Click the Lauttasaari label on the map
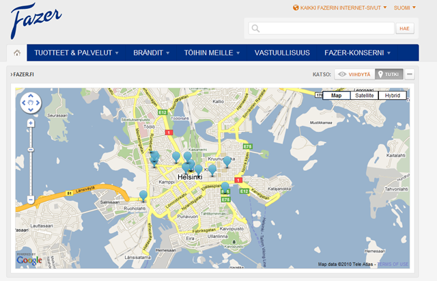The height and width of the screenshot is (281, 437). click(x=41, y=226)
